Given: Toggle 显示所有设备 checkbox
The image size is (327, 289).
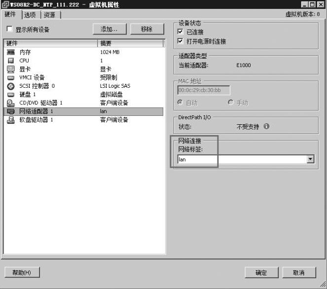Looking at the screenshot, I should (x=9, y=29).
